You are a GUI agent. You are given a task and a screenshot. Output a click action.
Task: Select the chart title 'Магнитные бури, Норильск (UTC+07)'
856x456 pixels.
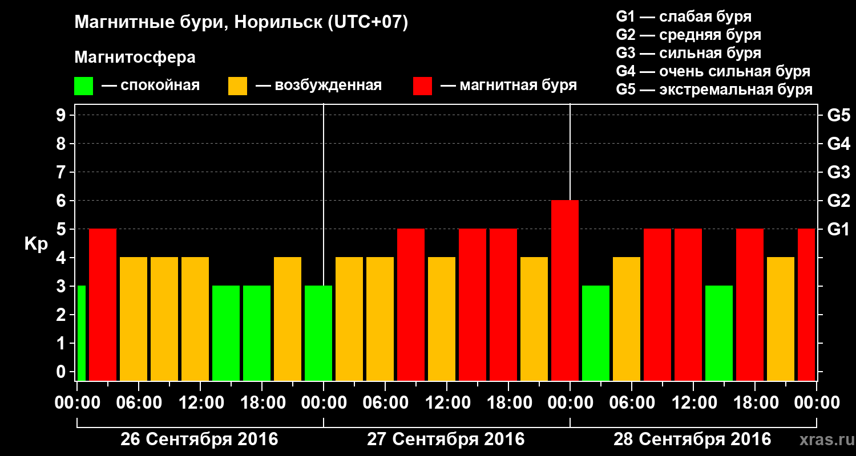(x=241, y=23)
